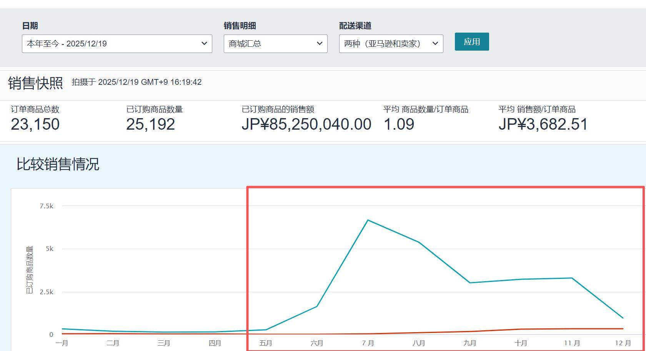
Task: Click the 比较销售情况 chart title
Action: click(x=58, y=164)
